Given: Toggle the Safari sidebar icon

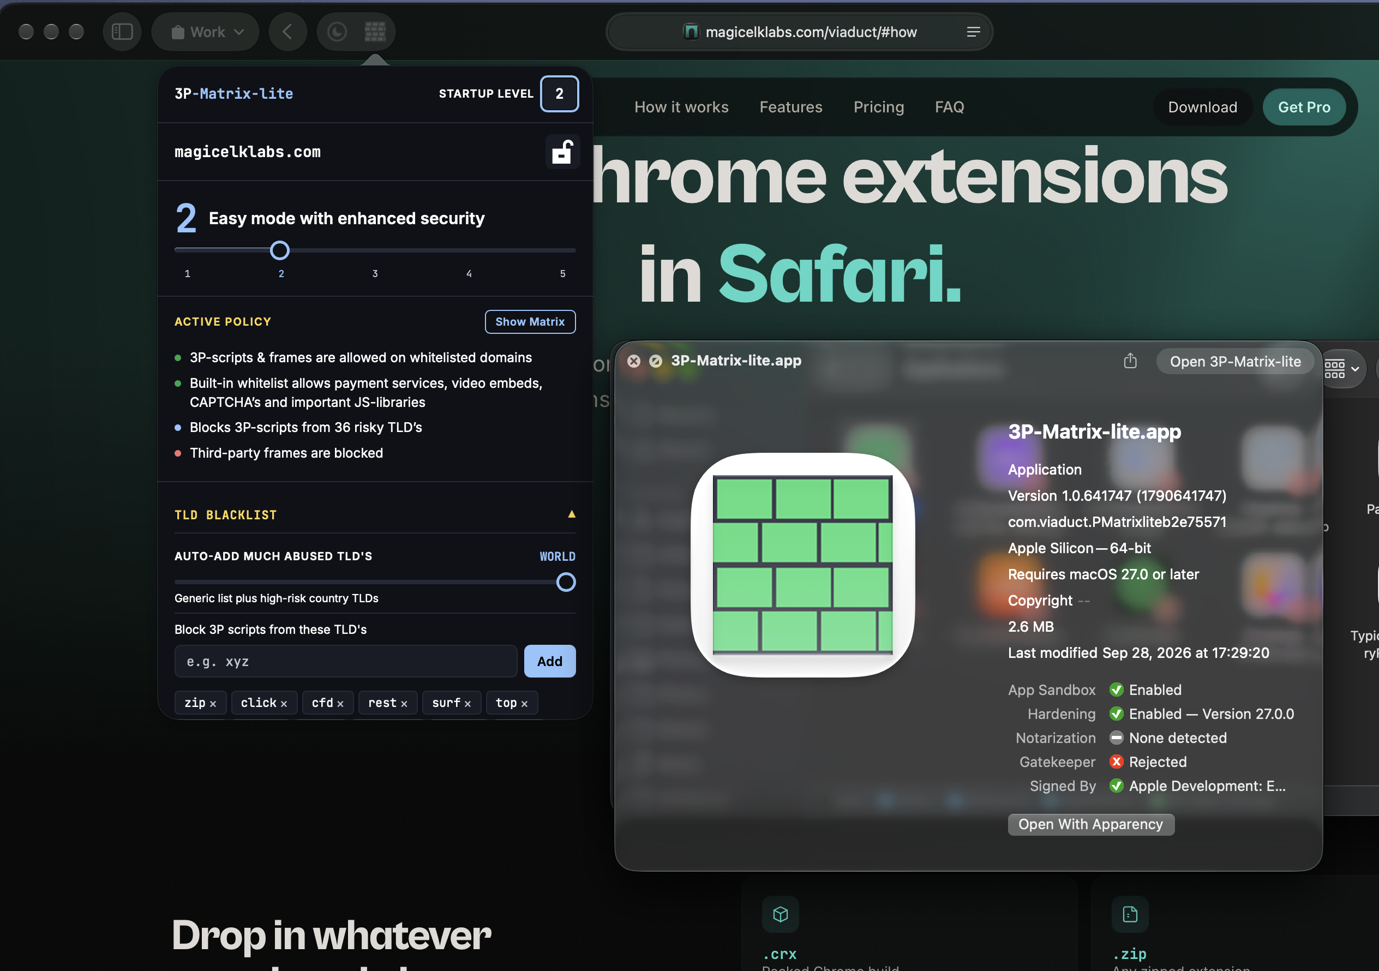Looking at the screenshot, I should click(122, 31).
